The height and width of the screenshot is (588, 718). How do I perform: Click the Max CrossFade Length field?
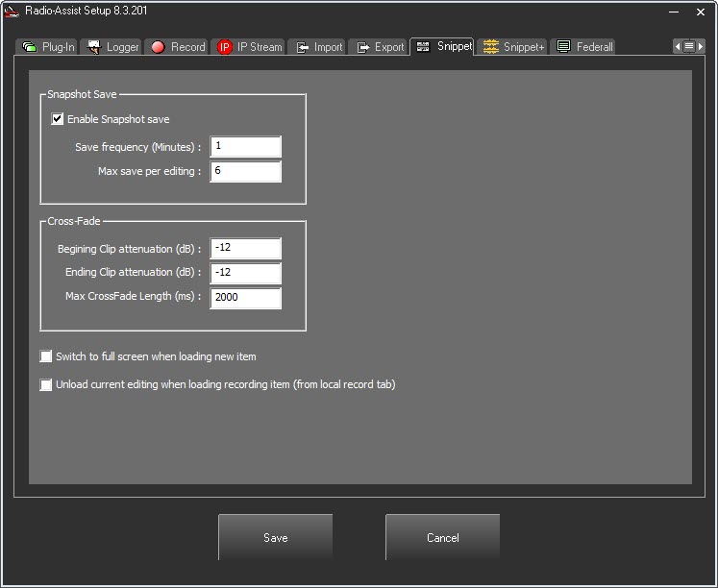click(245, 298)
